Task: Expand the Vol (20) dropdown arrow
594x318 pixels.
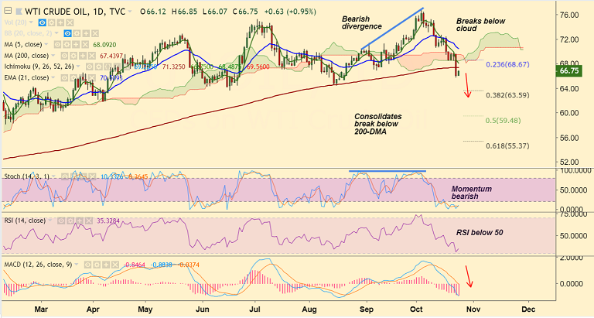Action: [31, 22]
